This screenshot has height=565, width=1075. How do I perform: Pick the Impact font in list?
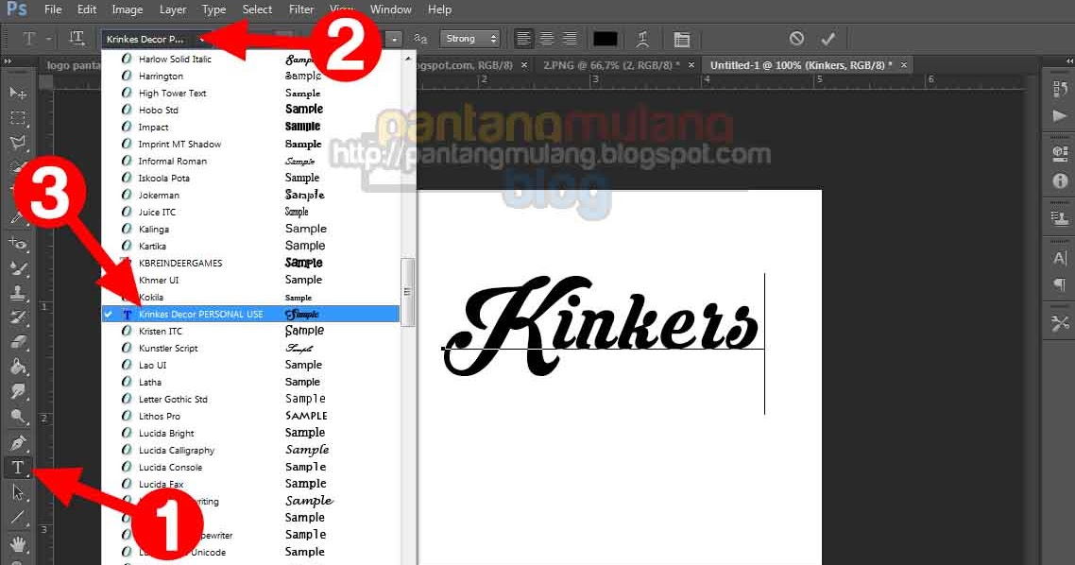point(153,128)
